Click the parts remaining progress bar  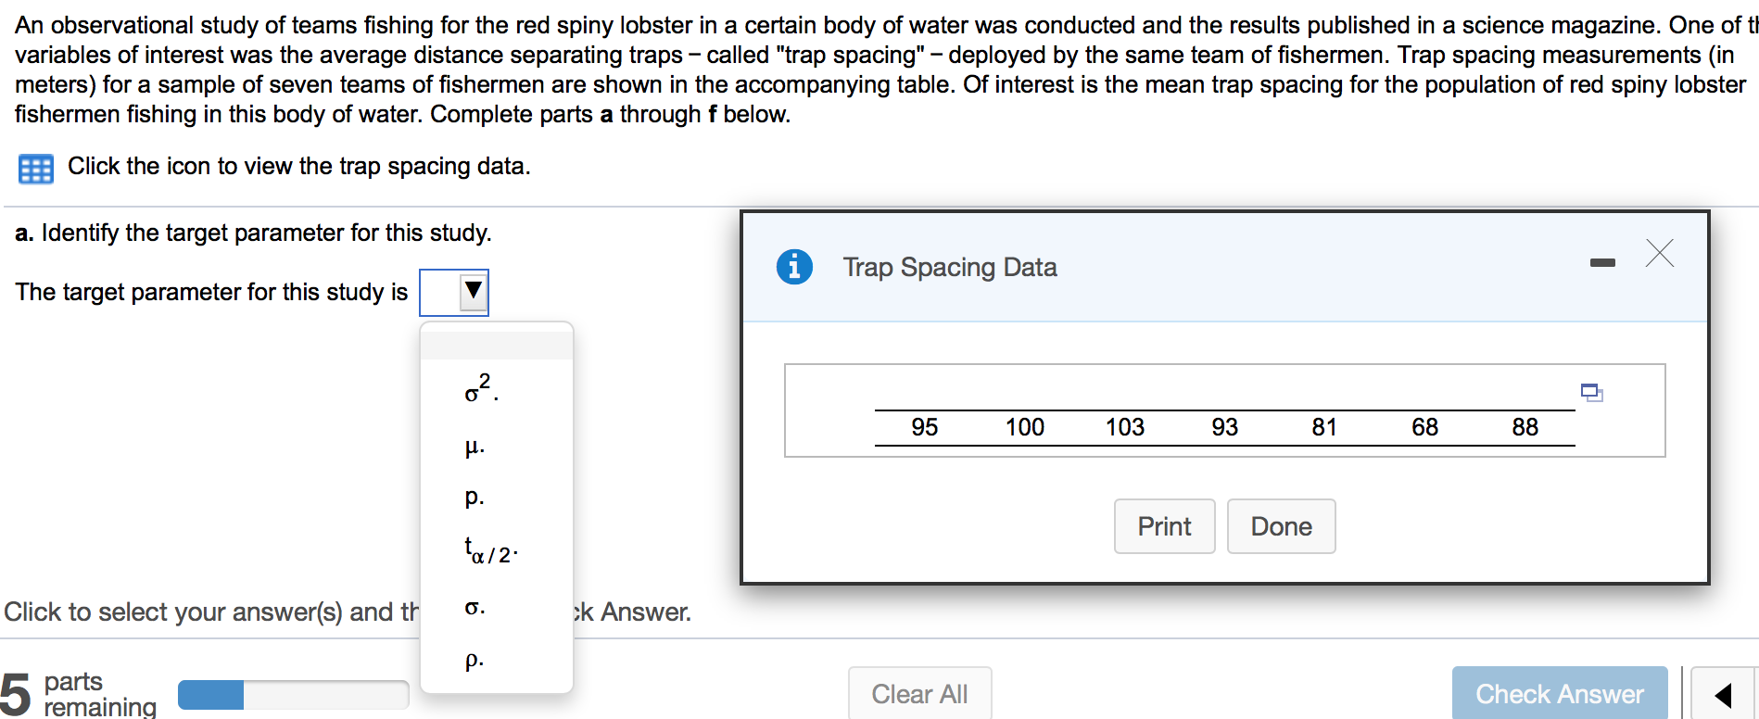point(293,695)
